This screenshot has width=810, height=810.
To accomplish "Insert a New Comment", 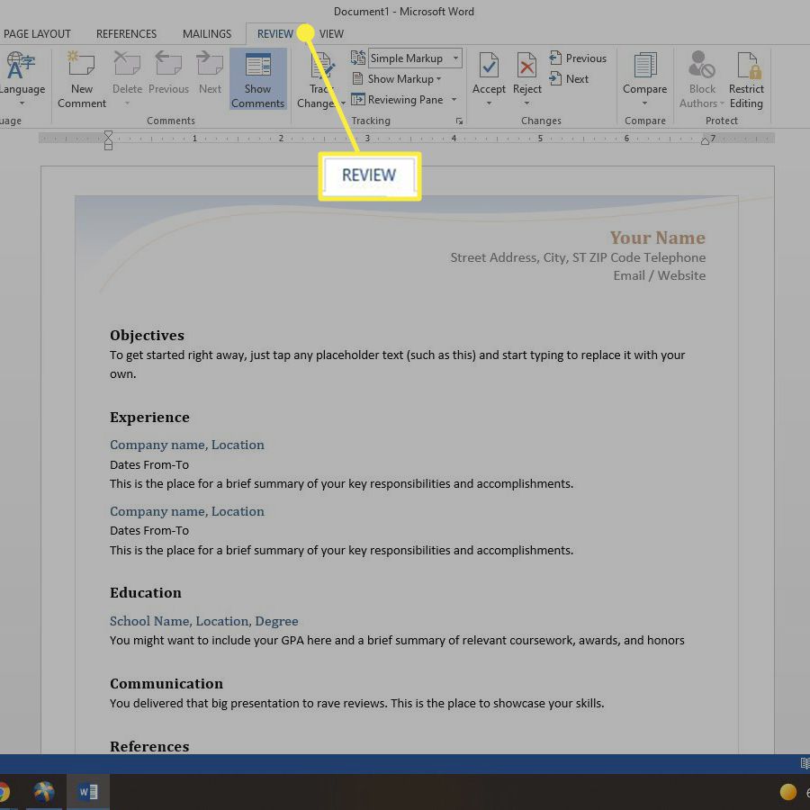I will point(81,79).
